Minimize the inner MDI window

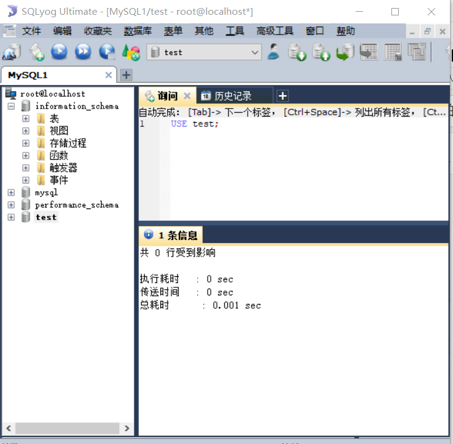(412, 31)
